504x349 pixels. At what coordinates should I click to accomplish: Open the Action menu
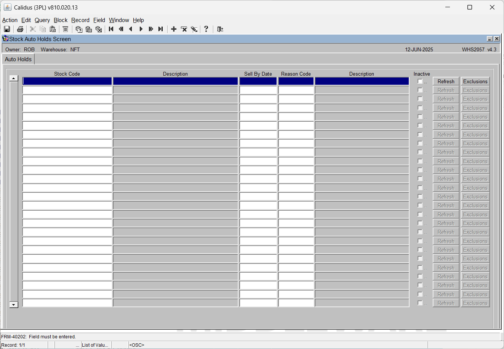pyautogui.click(x=10, y=20)
